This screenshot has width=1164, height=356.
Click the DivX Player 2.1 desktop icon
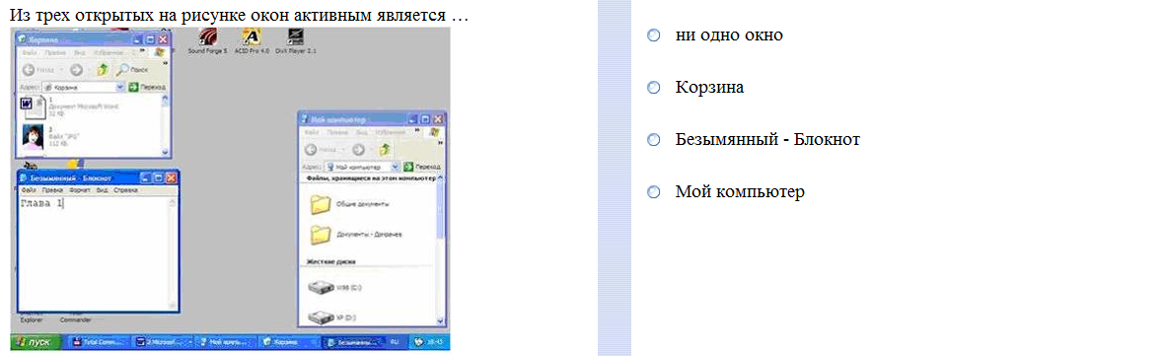(296, 41)
